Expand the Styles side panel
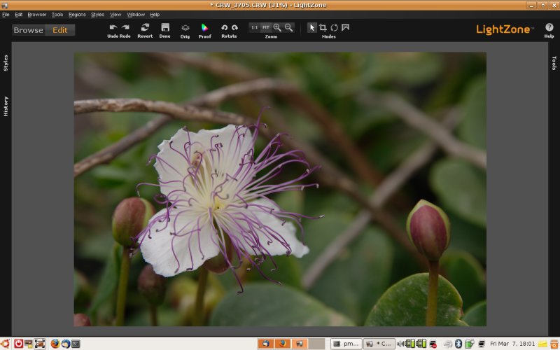Viewport: 560px width, 350px height. [x=6, y=63]
